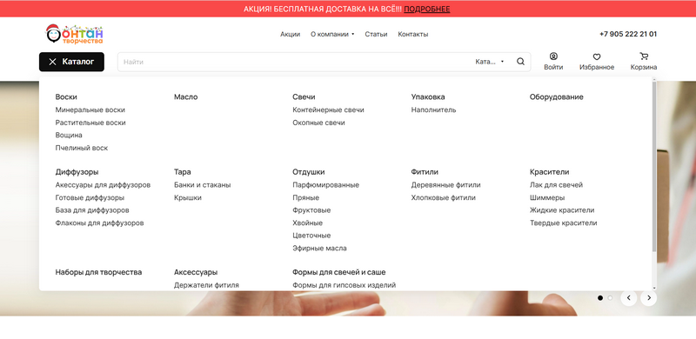The image size is (696, 339).
Task: Open Наборы для творчества category
Action: pos(98,272)
